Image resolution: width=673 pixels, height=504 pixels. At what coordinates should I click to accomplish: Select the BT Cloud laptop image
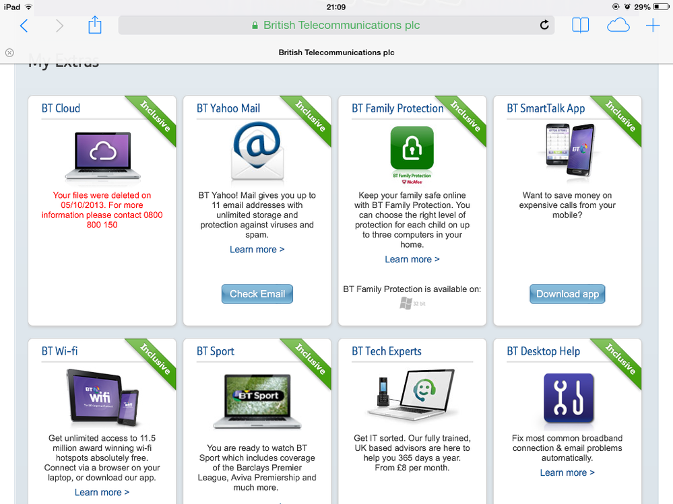click(x=102, y=155)
